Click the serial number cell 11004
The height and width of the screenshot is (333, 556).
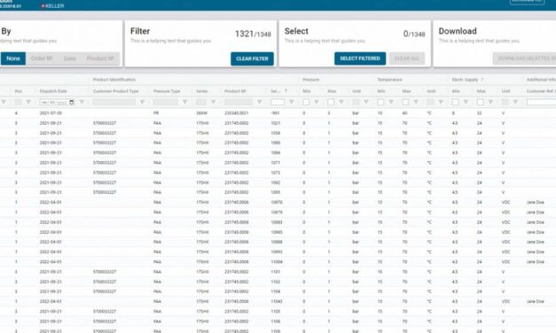pos(277,261)
